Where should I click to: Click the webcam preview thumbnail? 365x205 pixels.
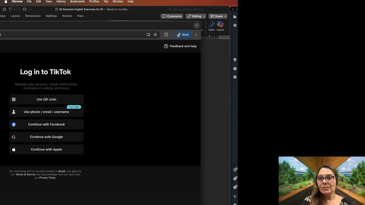click(x=322, y=181)
